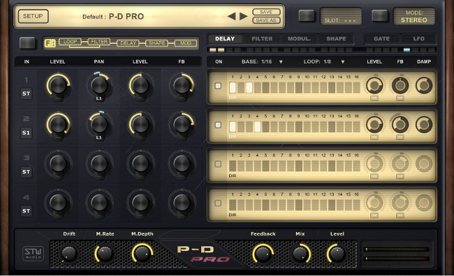Click delay line 1 LEVEL knob
Screen dimensions: 454x276
click(x=374, y=86)
